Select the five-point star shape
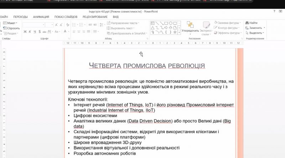 coord(175,32)
